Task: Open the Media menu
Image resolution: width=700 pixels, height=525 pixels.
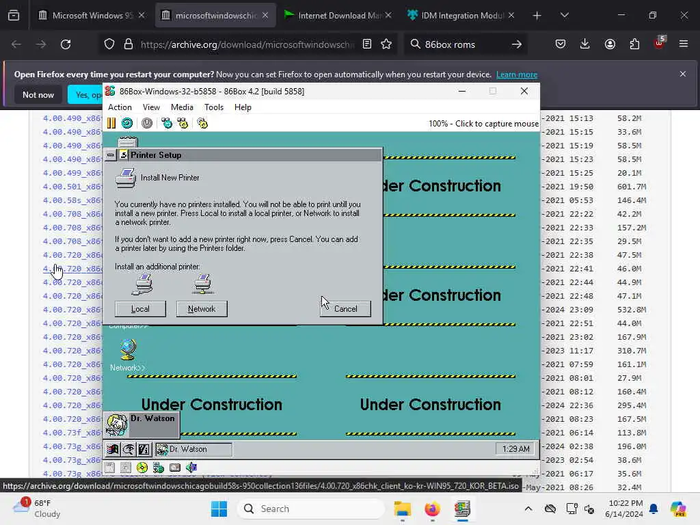Action: [182, 107]
